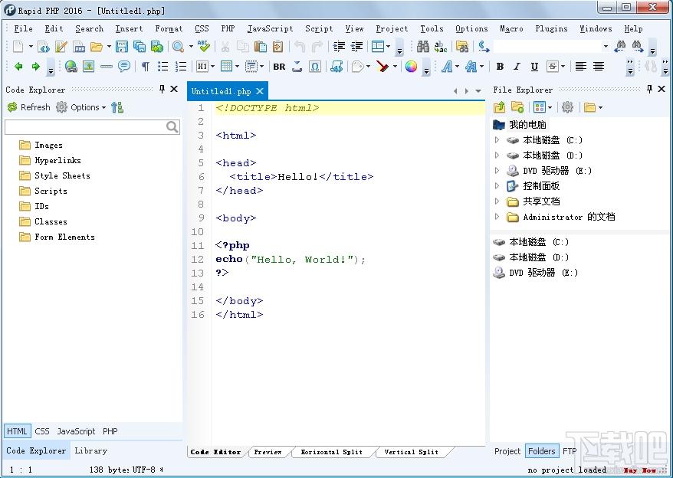Open Find in Files with folder-binoculars icon

point(462,46)
